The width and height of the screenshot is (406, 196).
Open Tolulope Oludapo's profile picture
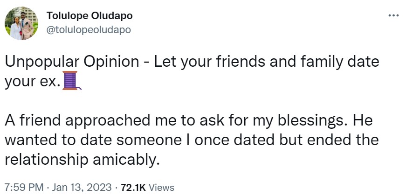(21, 23)
